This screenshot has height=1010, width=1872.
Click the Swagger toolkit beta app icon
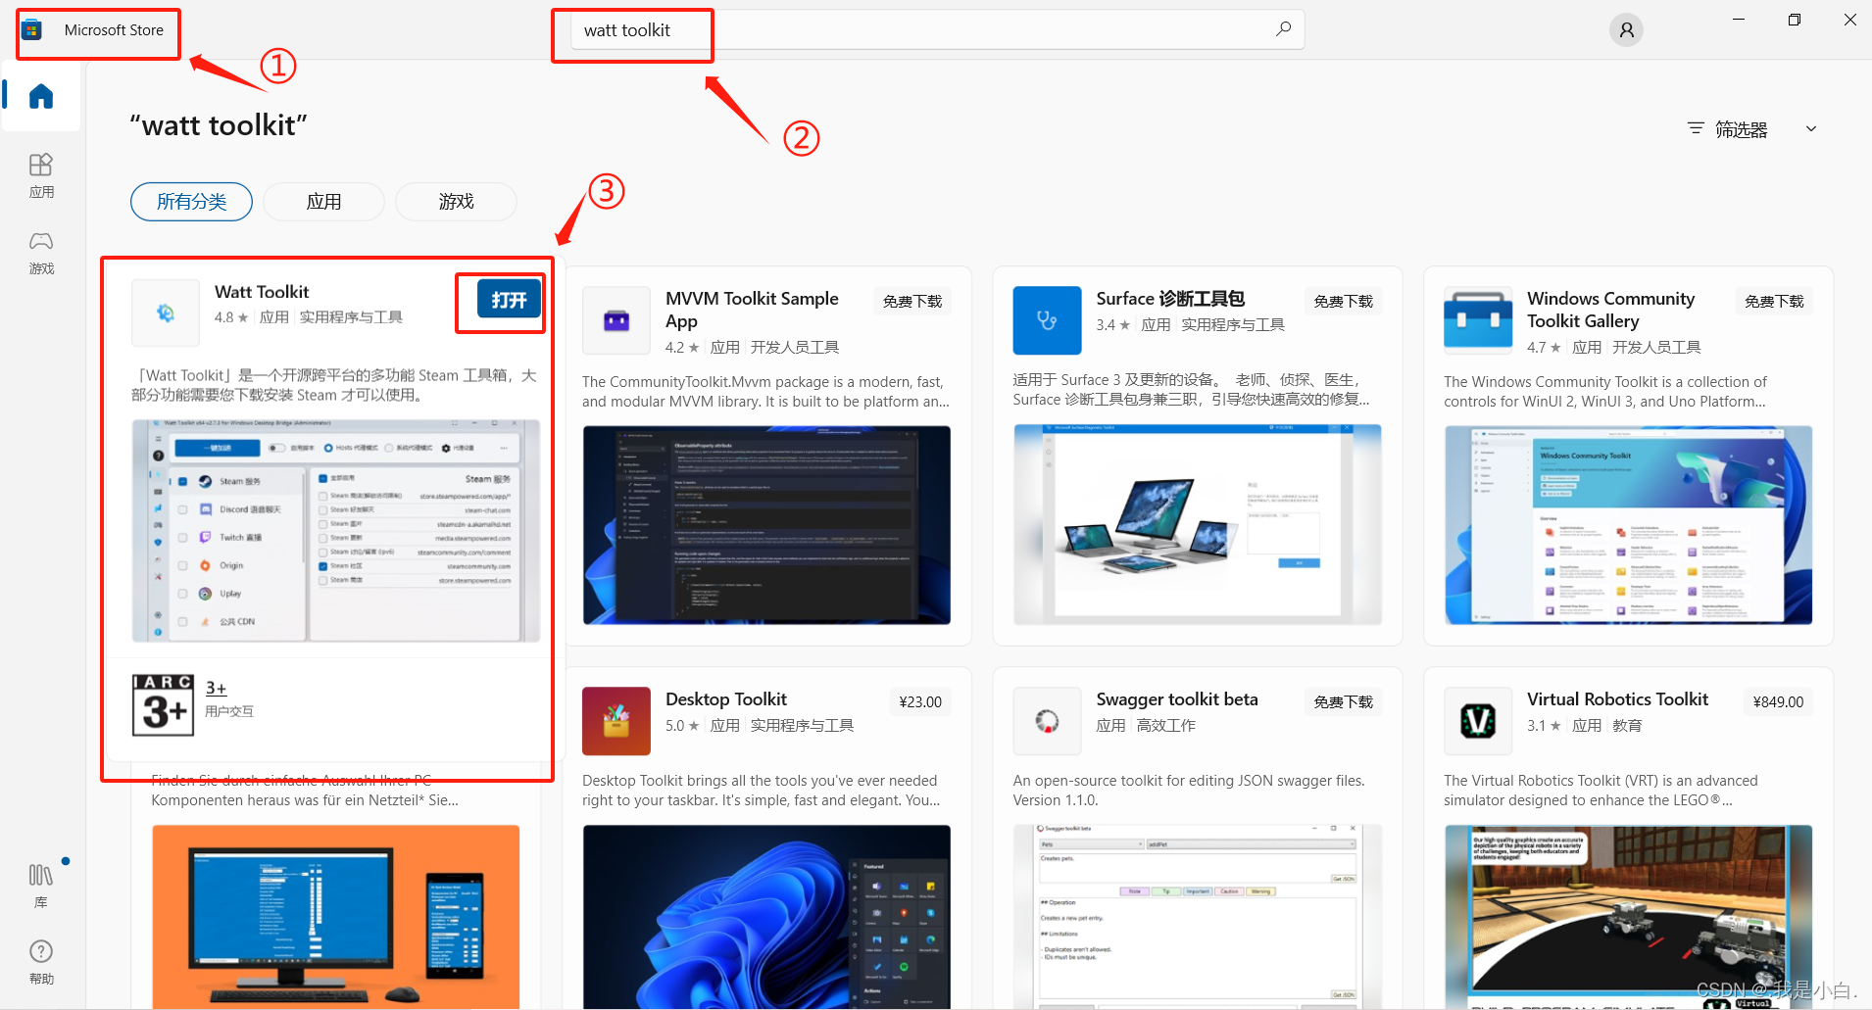[x=1047, y=721]
